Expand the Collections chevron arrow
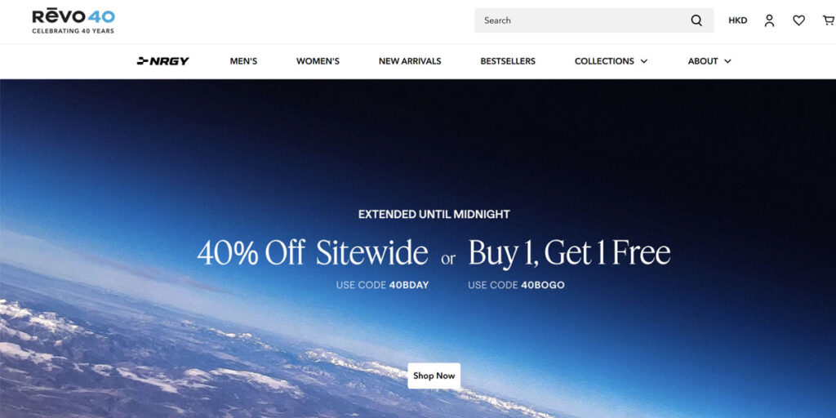This screenshot has height=418, width=836. pos(644,61)
